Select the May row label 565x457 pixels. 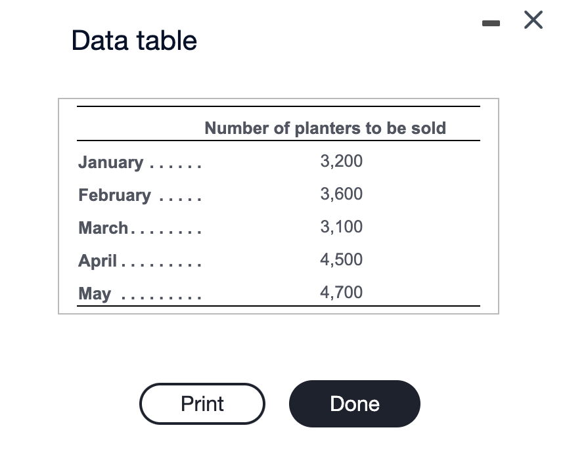point(95,294)
